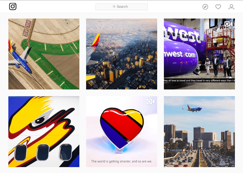Image resolution: width=243 pixels, height=173 pixels.
Task: Open the purple plane hangar video
Action: 199,54
